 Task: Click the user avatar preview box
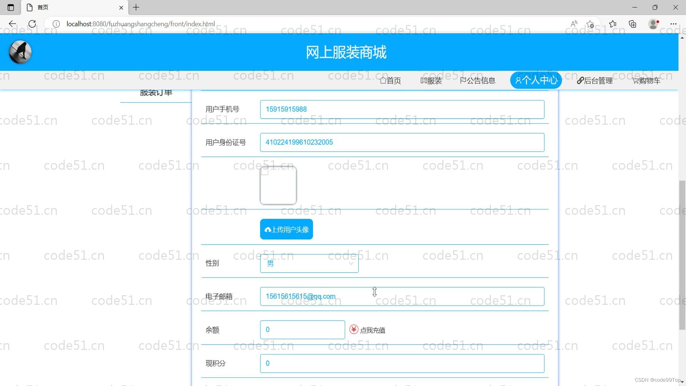(x=278, y=185)
